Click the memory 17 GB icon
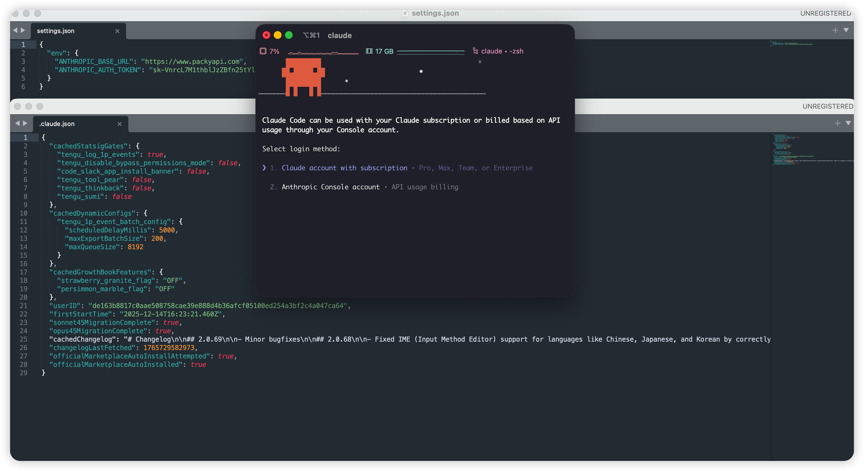Image resolution: width=864 pixels, height=471 pixels. pyautogui.click(x=369, y=51)
